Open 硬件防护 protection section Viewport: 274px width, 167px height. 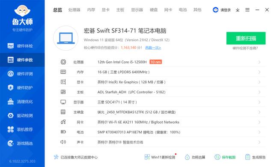point(22,88)
